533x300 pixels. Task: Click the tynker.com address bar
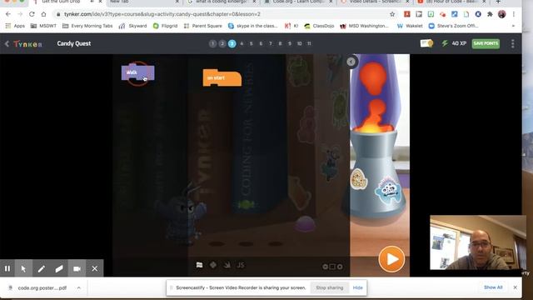click(224, 14)
